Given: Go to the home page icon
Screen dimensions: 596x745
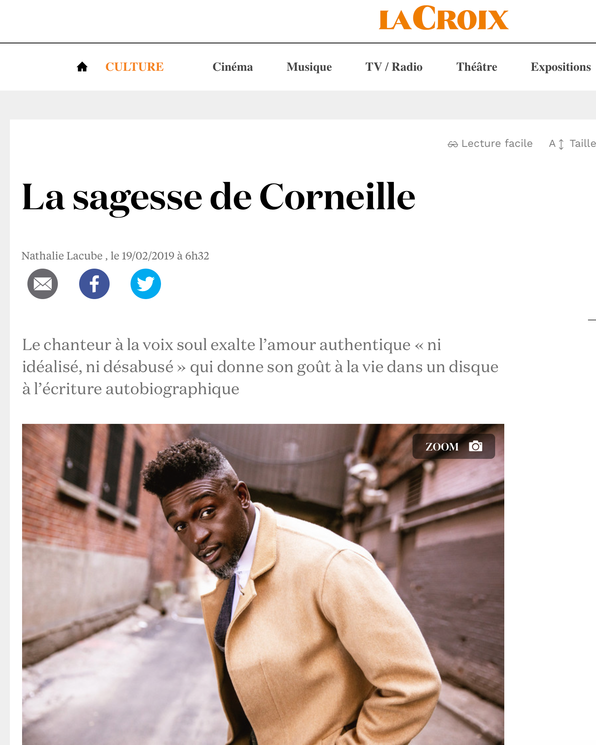Looking at the screenshot, I should [82, 67].
